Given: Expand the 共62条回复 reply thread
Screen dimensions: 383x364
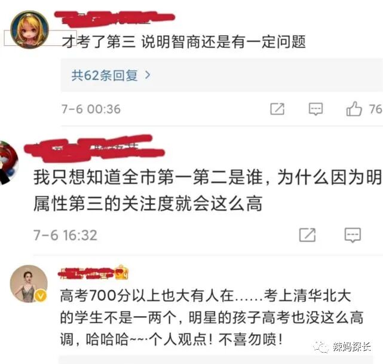Looking at the screenshot, I should tap(222, 75).
